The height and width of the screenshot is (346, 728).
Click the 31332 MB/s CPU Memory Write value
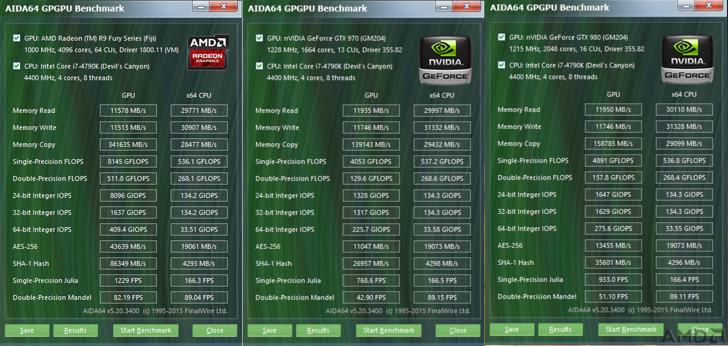coord(442,128)
